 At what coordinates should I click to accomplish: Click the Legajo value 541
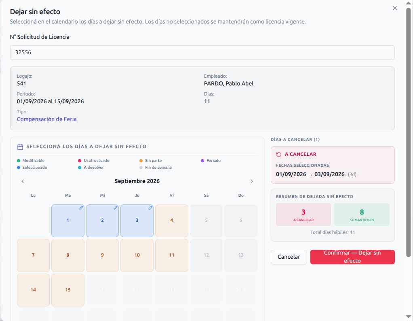(21, 84)
